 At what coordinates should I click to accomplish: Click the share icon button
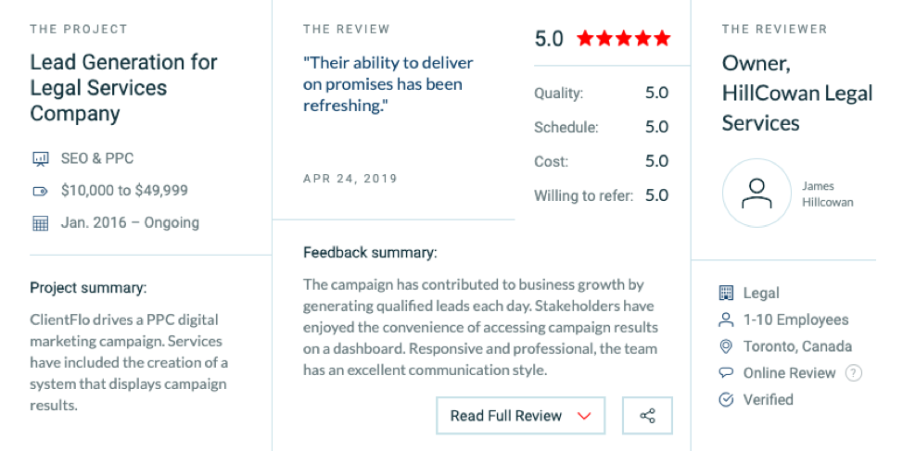(647, 415)
